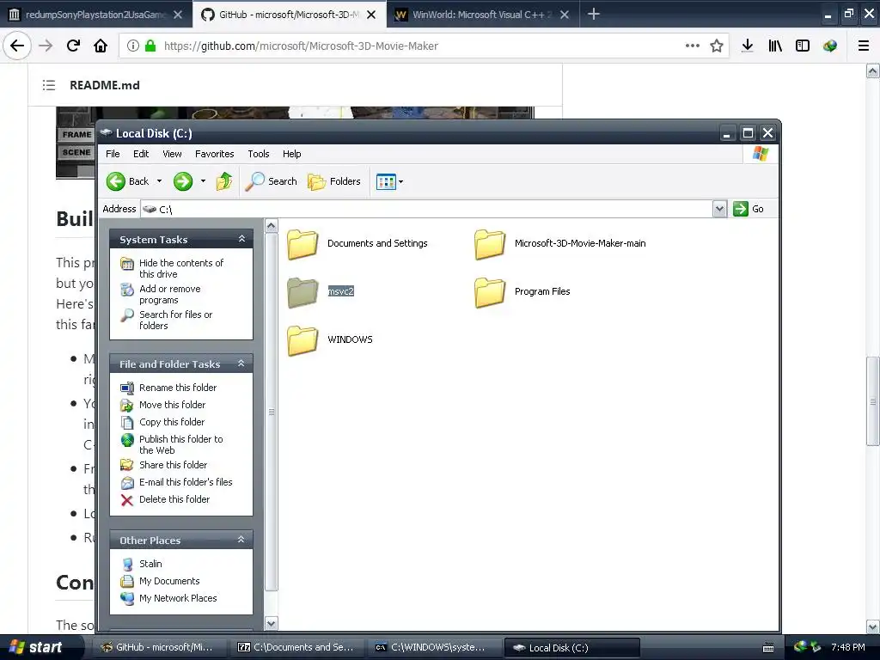Collapse the Other Places panel
The height and width of the screenshot is (660, 880).
click(241, 540)
